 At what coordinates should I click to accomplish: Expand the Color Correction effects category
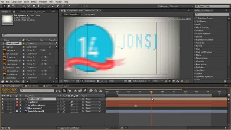tap(195, 34)
